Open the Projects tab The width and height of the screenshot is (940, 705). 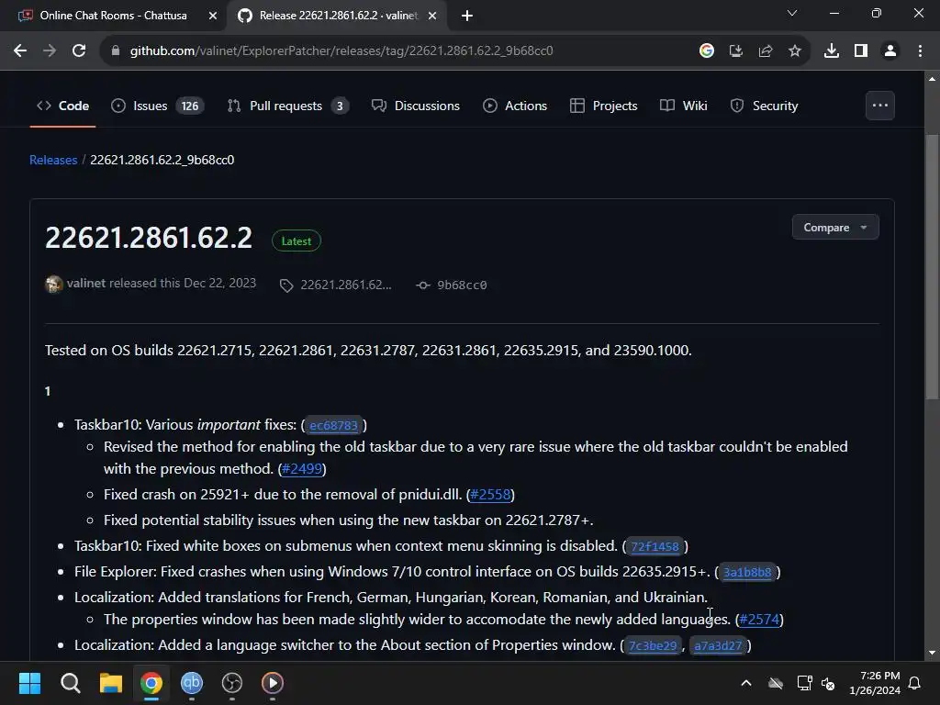(603, 106)
